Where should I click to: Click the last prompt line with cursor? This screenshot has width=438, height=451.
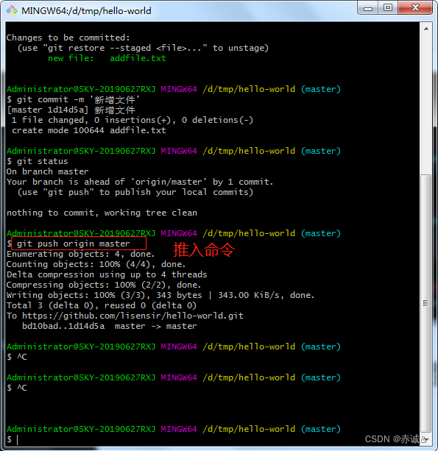point(13,439)
